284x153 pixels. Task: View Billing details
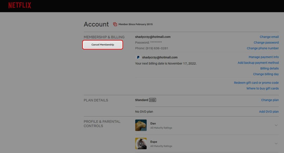tap(269, 68)
